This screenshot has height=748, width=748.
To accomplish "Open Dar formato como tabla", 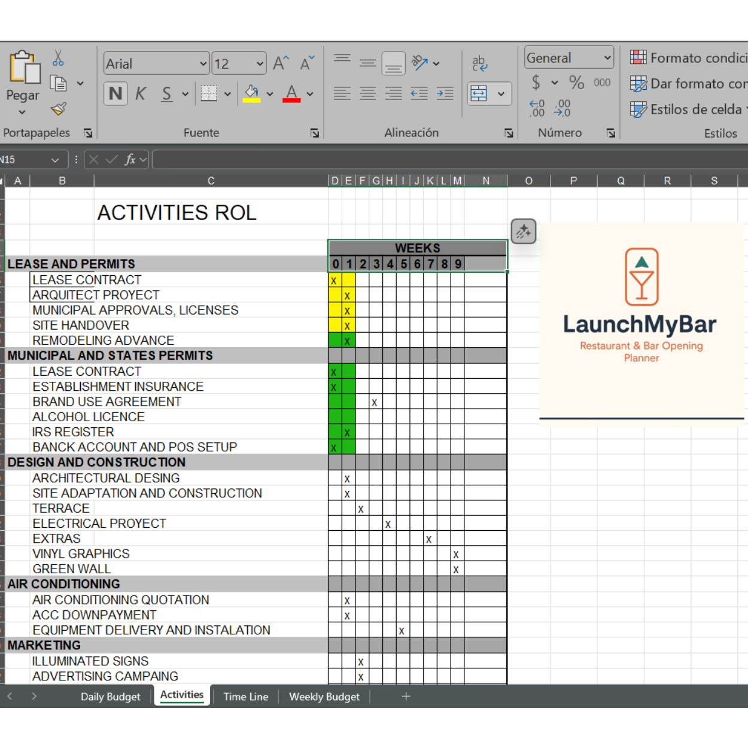I will click(x=688, y=84).
